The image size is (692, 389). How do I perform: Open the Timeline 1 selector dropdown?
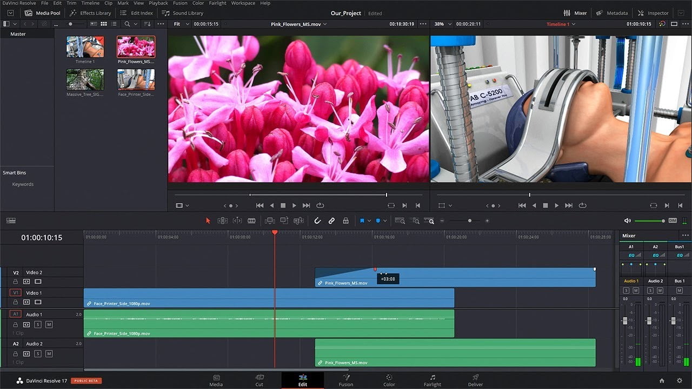click(560, 24)
